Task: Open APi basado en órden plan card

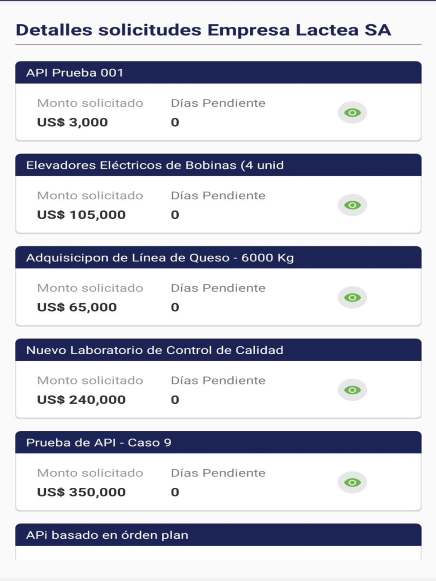Action: coord(218,535)
